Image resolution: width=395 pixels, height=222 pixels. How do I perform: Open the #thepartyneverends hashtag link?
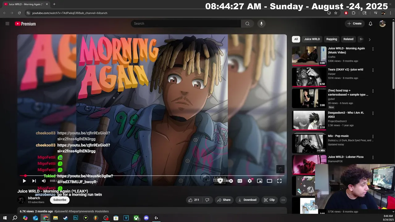point(81,211)
